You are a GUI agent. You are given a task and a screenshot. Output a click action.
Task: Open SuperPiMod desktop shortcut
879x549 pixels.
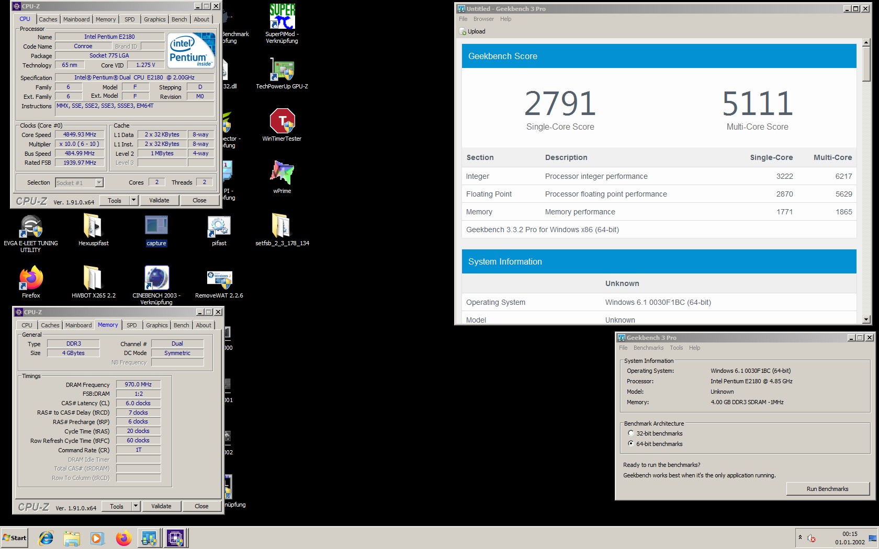(x=282, y=24)
